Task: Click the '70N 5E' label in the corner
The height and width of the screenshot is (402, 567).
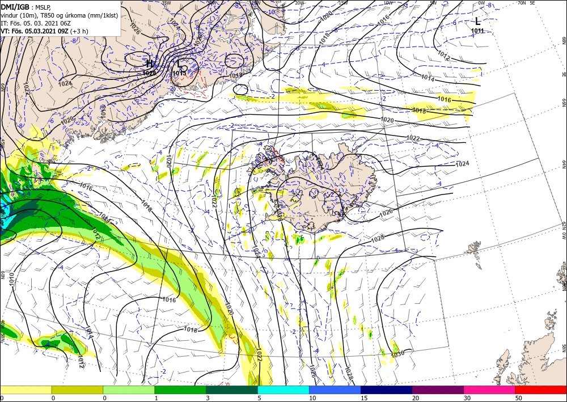Action: click(527, 2)
